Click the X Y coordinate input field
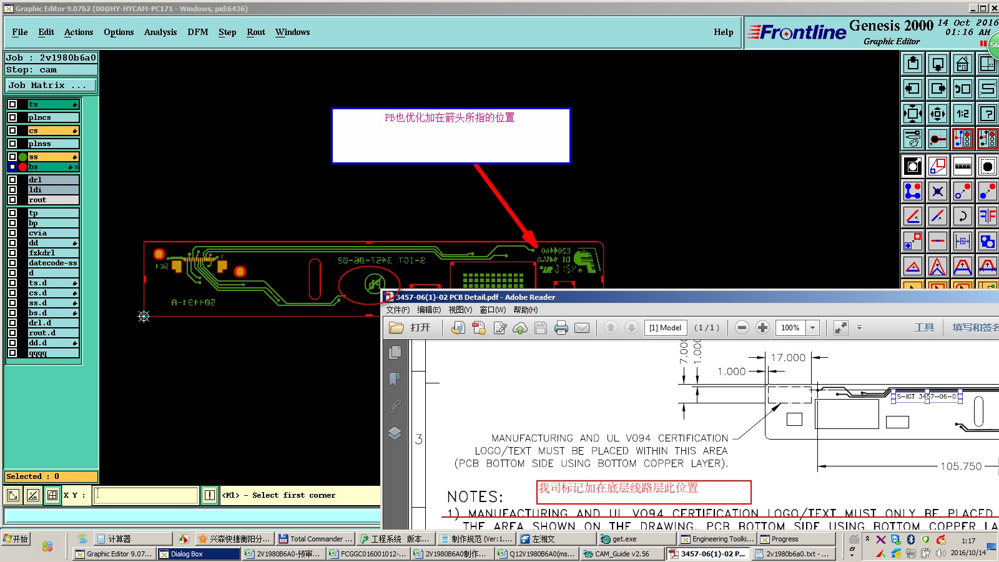This screenshot has height=562, width=999. (x=146, y=495)
